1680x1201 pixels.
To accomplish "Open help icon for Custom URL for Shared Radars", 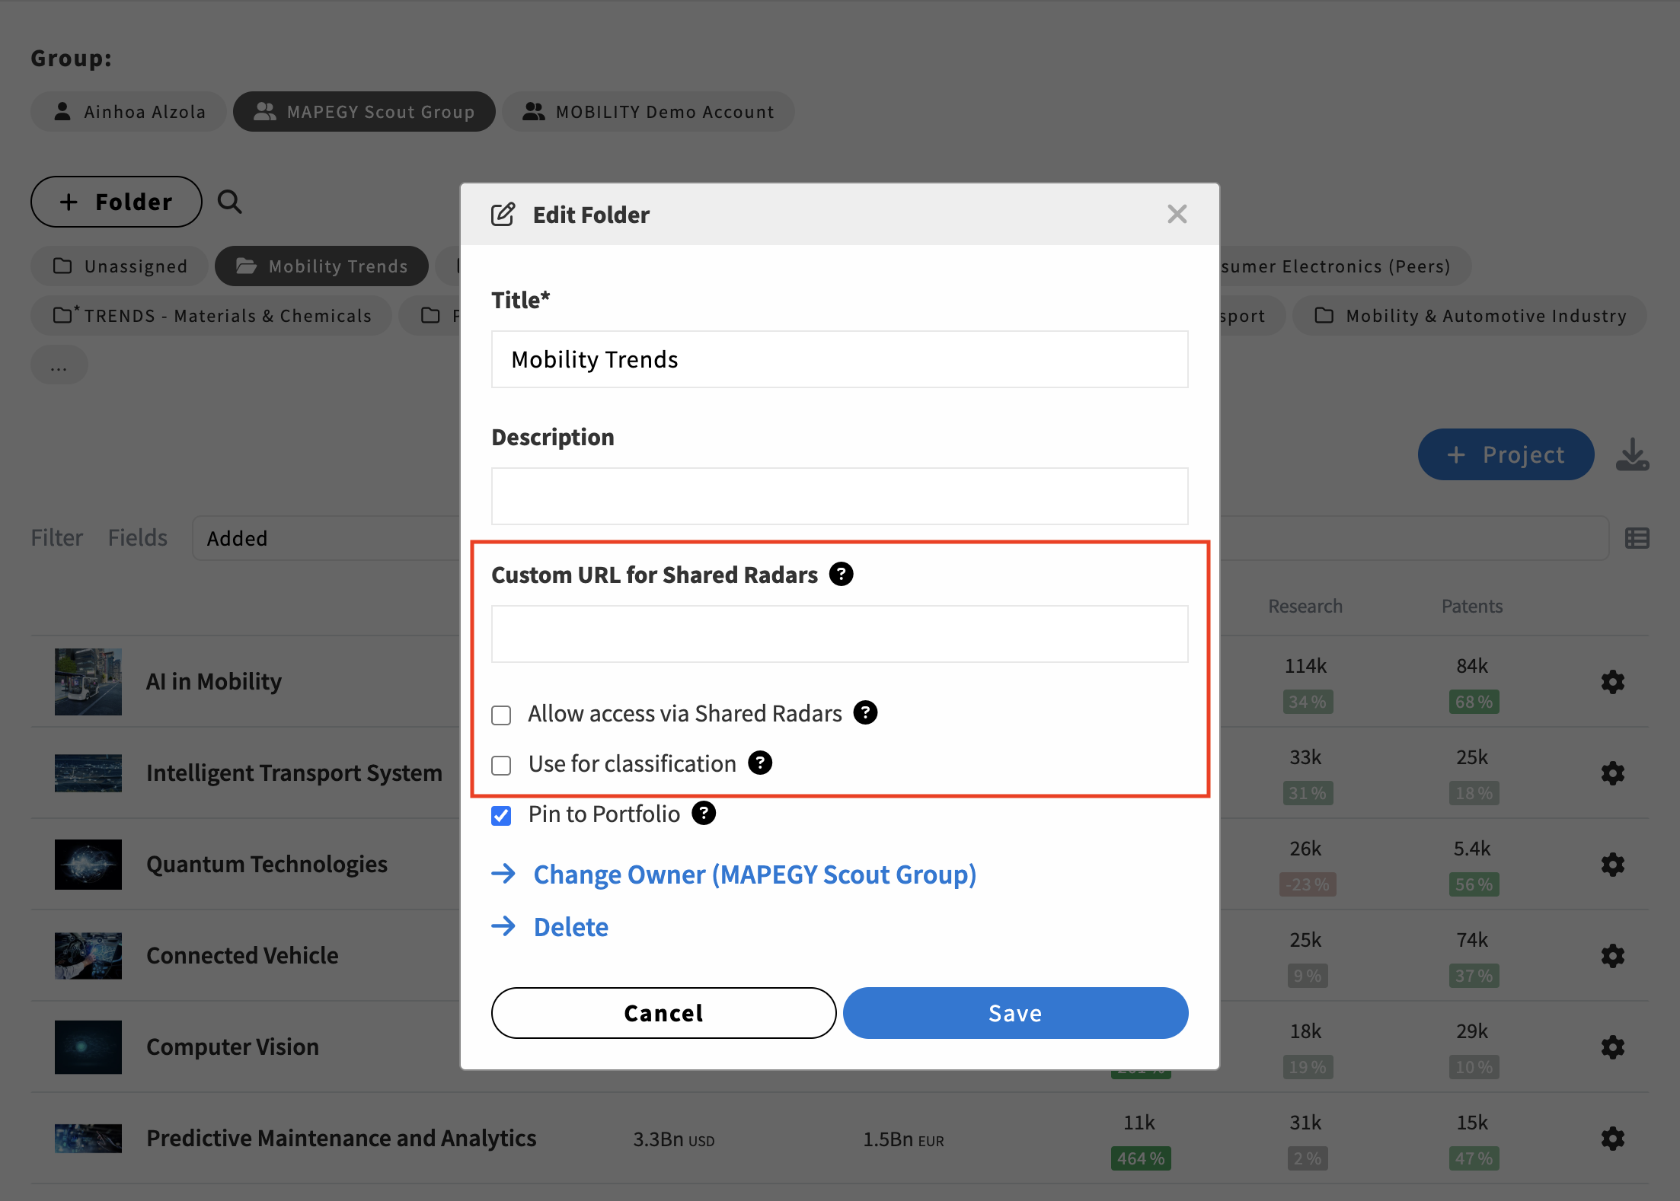I will click(841, 574).
